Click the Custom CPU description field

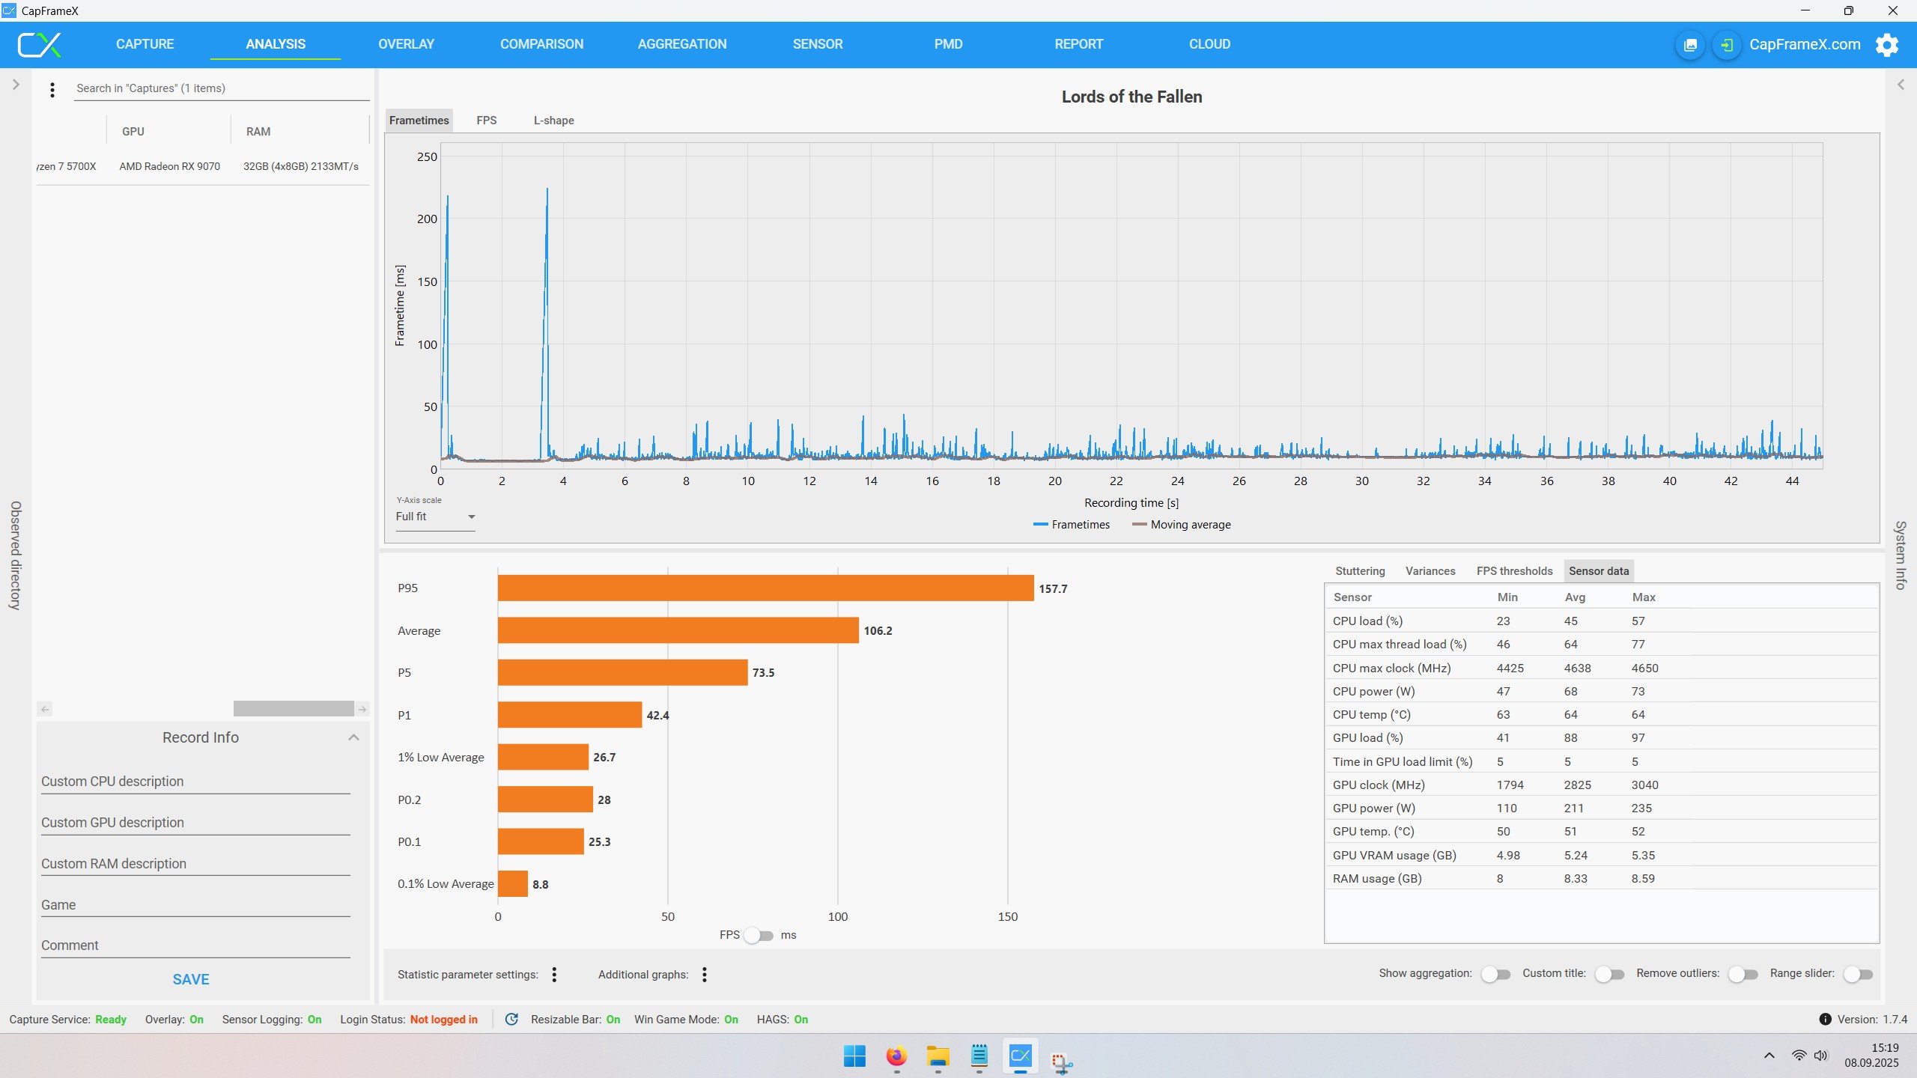(195, 782)
